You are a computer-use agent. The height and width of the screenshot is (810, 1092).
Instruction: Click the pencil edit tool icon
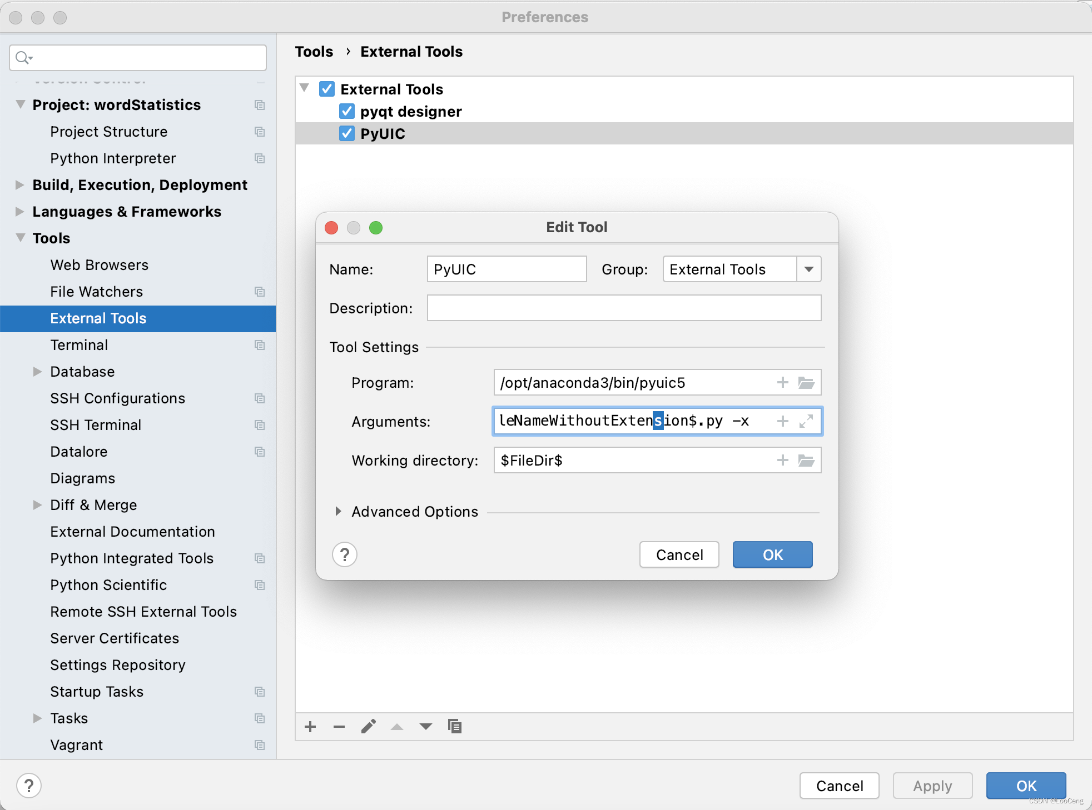coord(368,727)
